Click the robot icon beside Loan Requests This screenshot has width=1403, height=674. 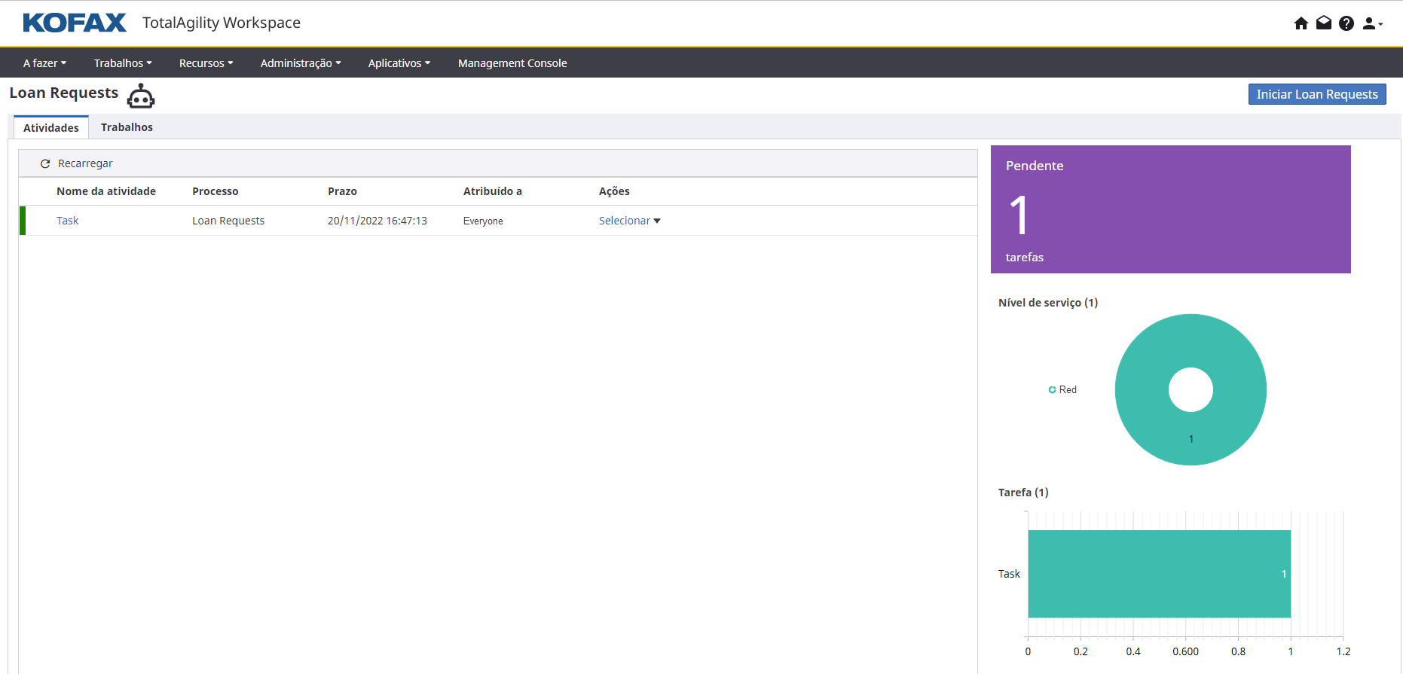tap(141, 96)
